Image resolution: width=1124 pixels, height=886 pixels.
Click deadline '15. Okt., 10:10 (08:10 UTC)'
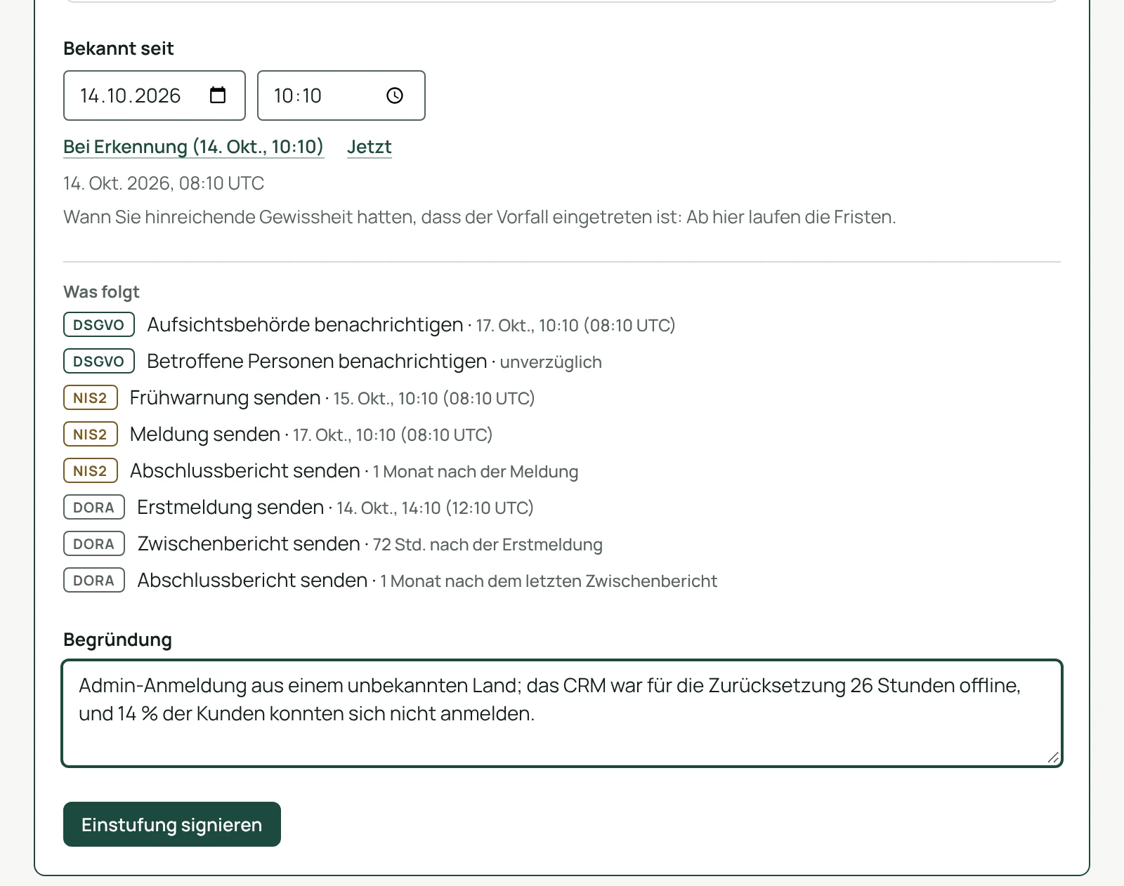point(434,399)
